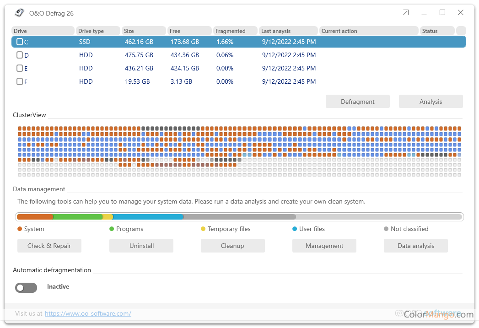Viewport: 479px width, 328px height.
Task: Click the 434.36 GB free value
Action: [x=184, y=55]
